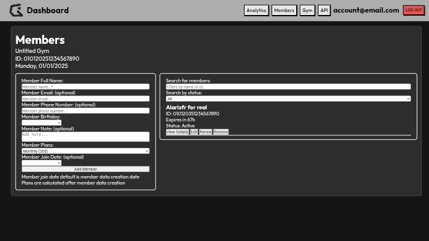Open the Gym nav item

coord(307,10)
